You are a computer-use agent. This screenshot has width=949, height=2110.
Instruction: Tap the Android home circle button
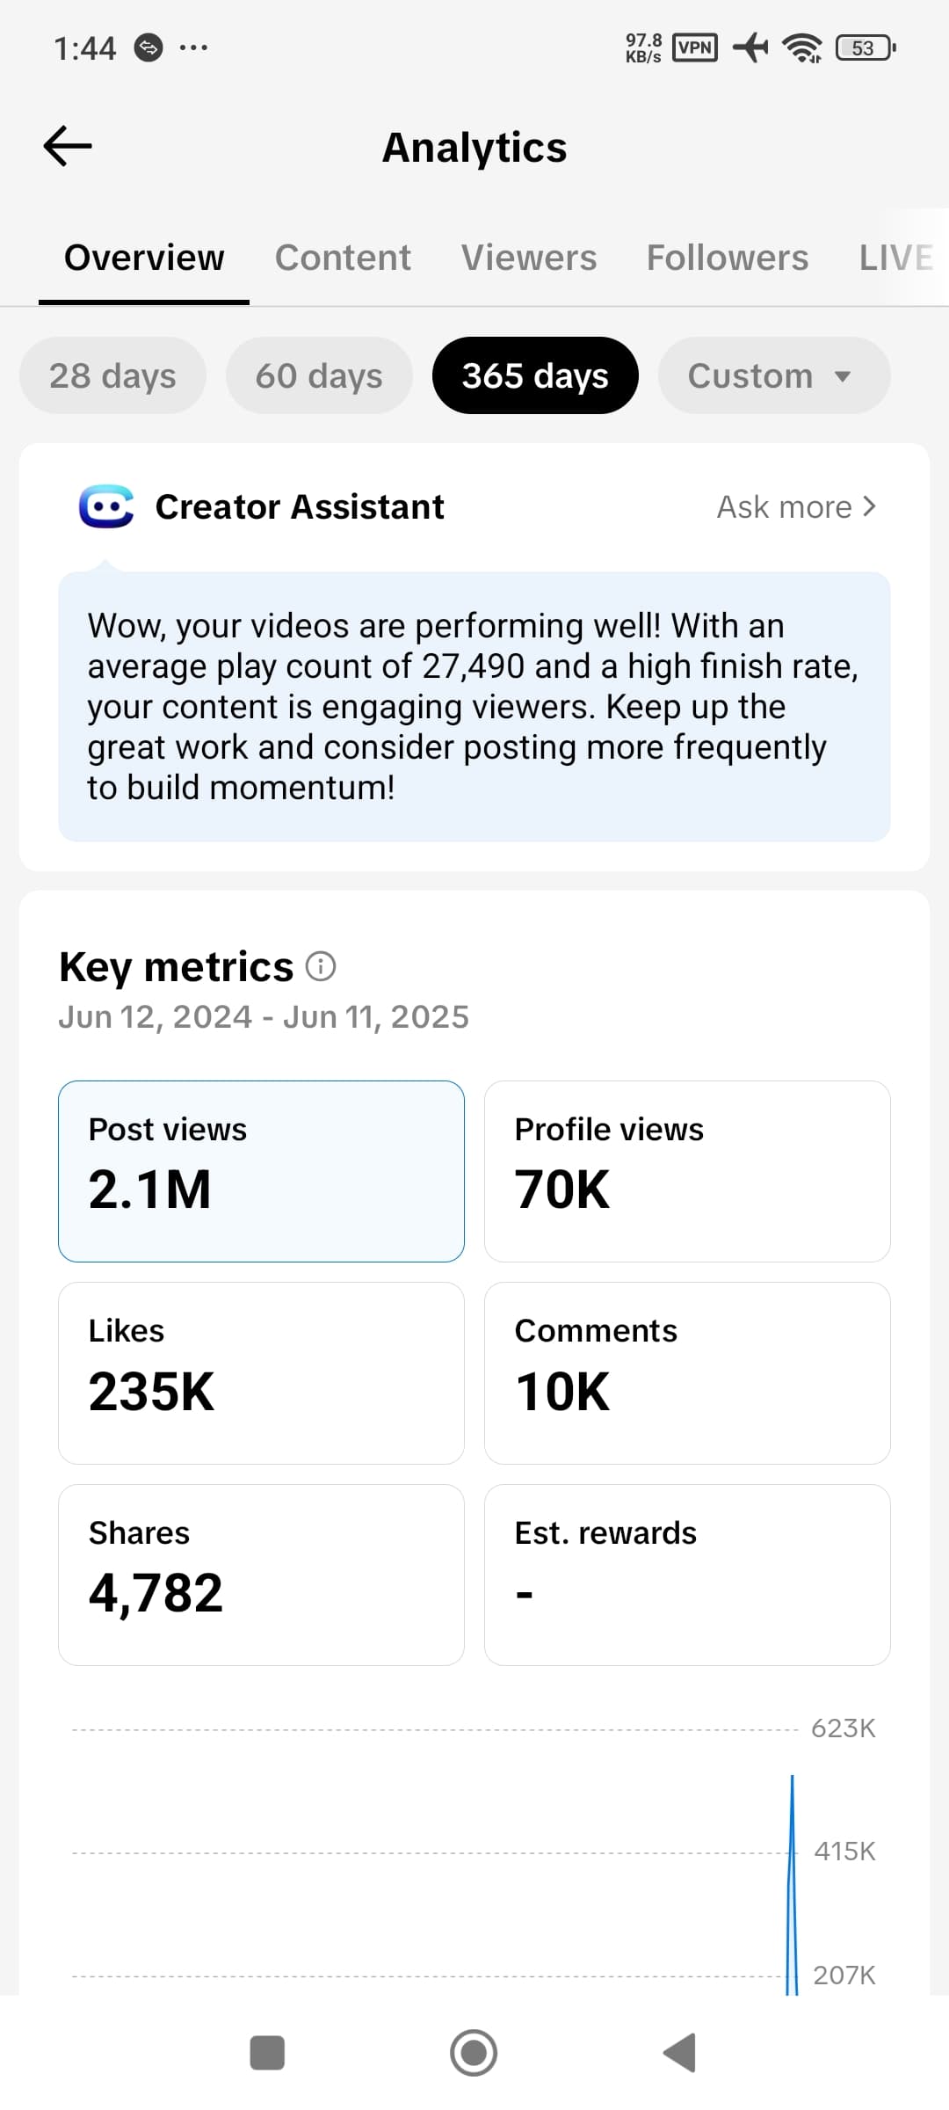tap(474, 2053)
